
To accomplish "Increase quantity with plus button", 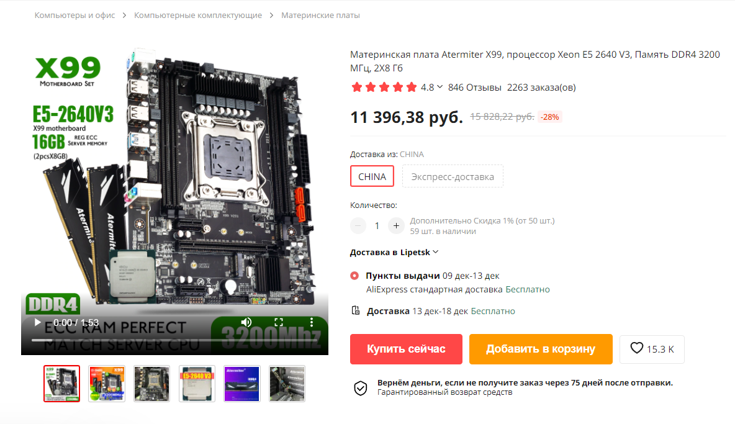I will tap(396, 226).
